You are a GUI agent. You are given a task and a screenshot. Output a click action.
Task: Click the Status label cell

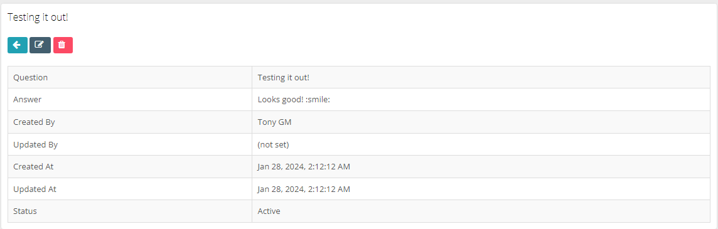pyautogui.click(x=129, y=211)
